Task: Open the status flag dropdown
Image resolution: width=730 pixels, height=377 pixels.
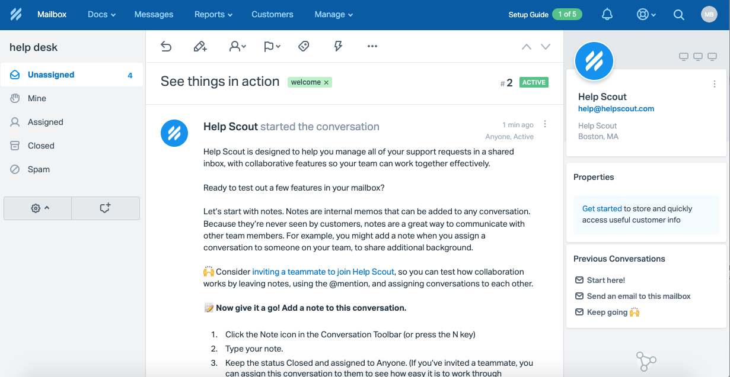Action: click(x=272, y=46)
